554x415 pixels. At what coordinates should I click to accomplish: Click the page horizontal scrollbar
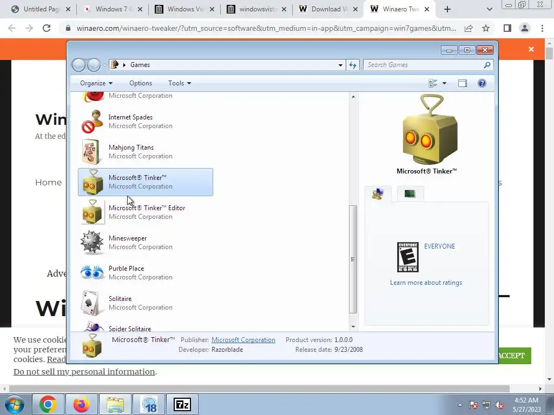(259, 389)
